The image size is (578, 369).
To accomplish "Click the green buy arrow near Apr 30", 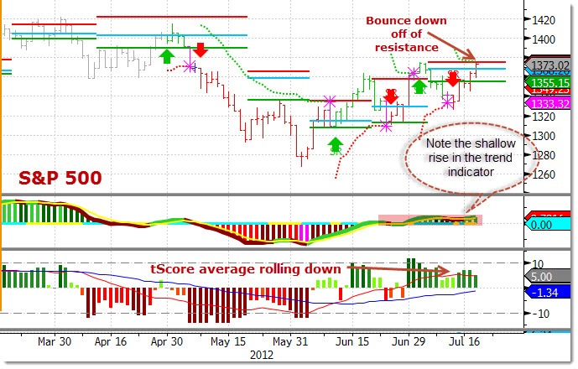I will (x=167, y=56).
